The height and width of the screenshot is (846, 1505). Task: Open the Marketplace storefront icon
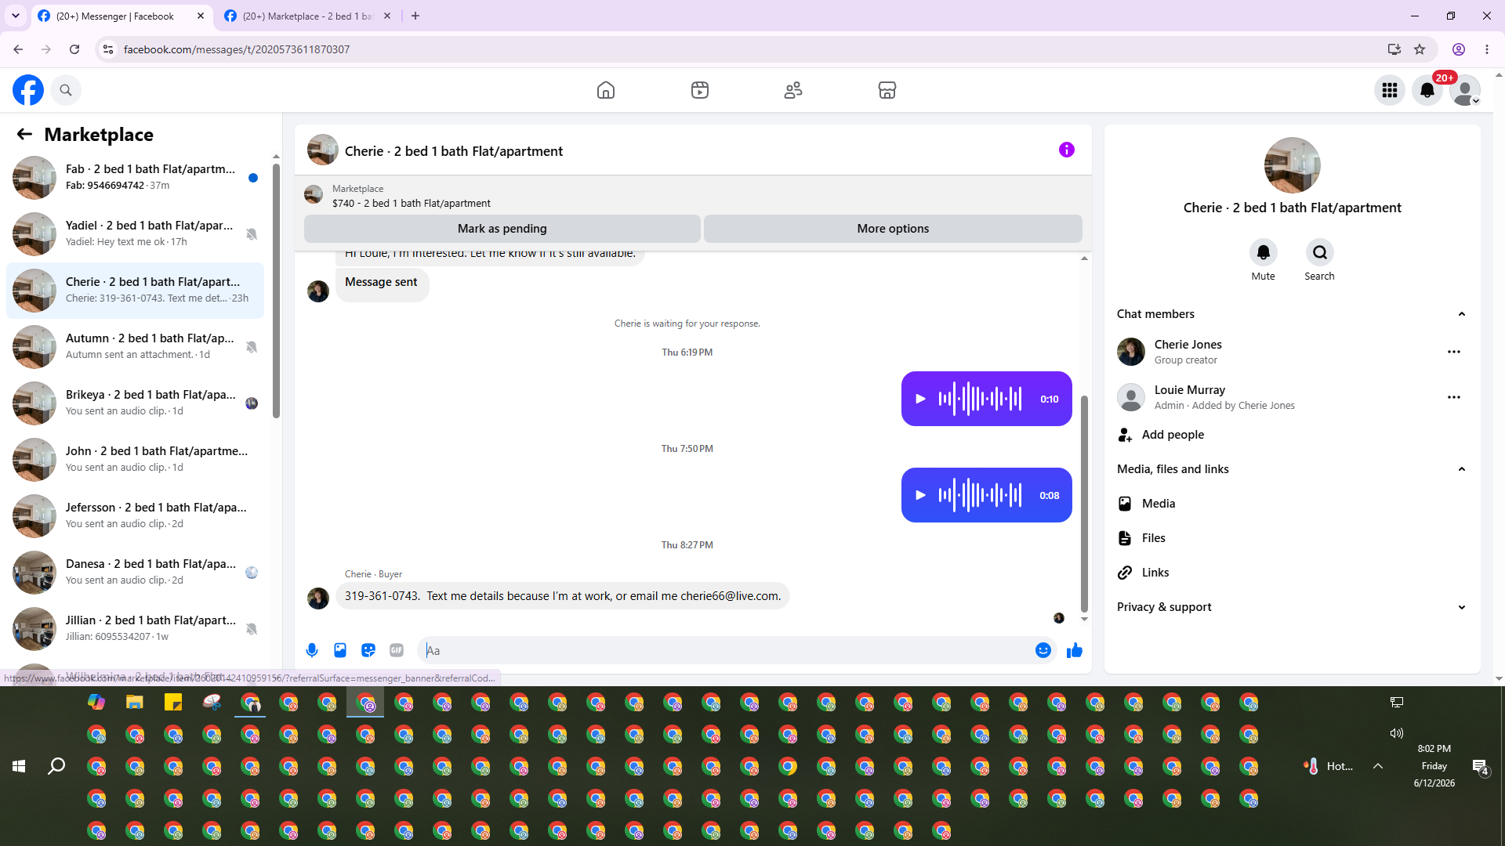point(887,90)
